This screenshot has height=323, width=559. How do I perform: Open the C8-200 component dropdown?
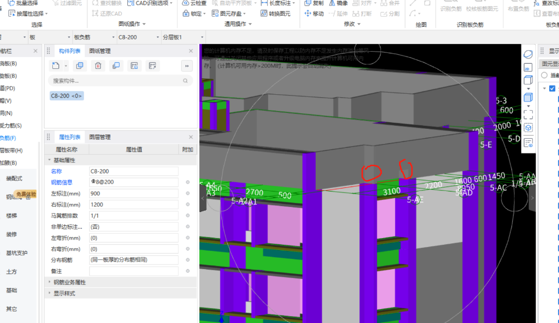(138, 37)
